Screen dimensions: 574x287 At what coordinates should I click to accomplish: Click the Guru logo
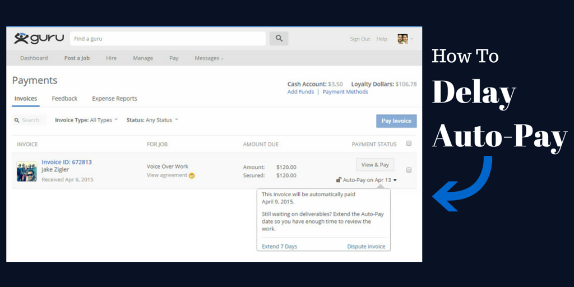coord(39,38)
